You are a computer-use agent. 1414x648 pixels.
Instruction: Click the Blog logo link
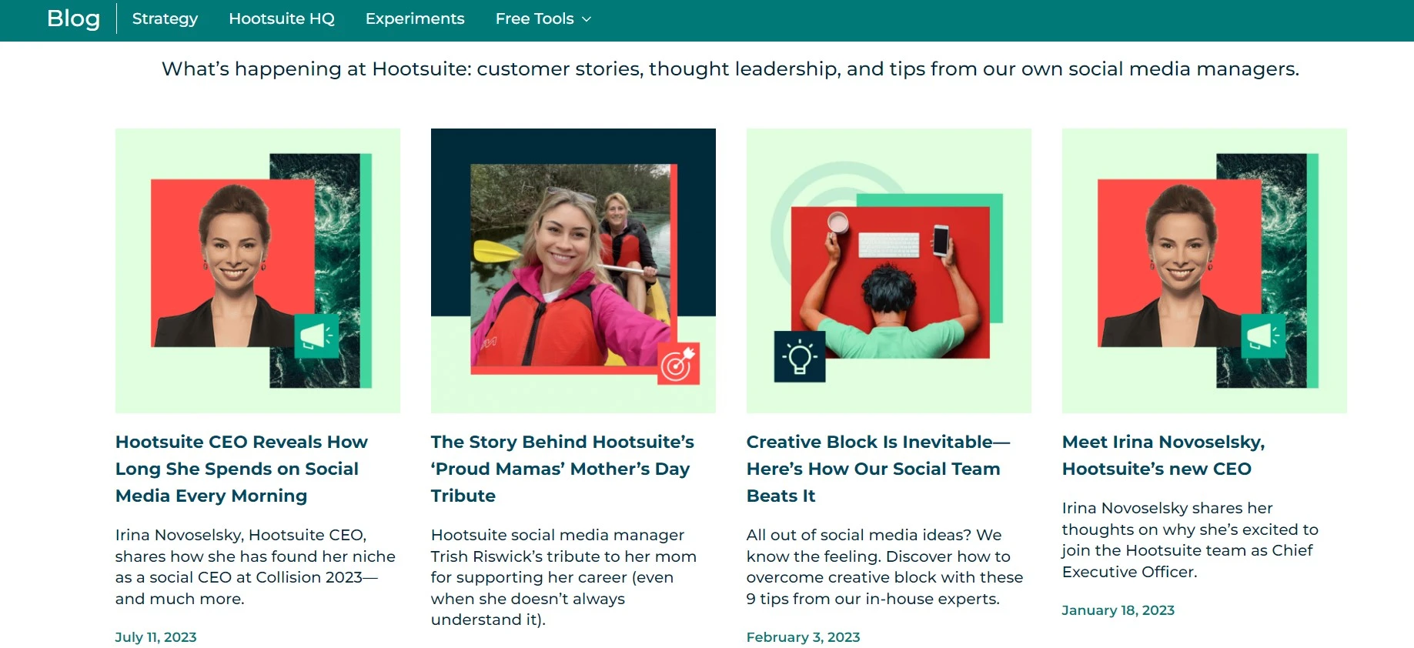click(x=73, y=18)
